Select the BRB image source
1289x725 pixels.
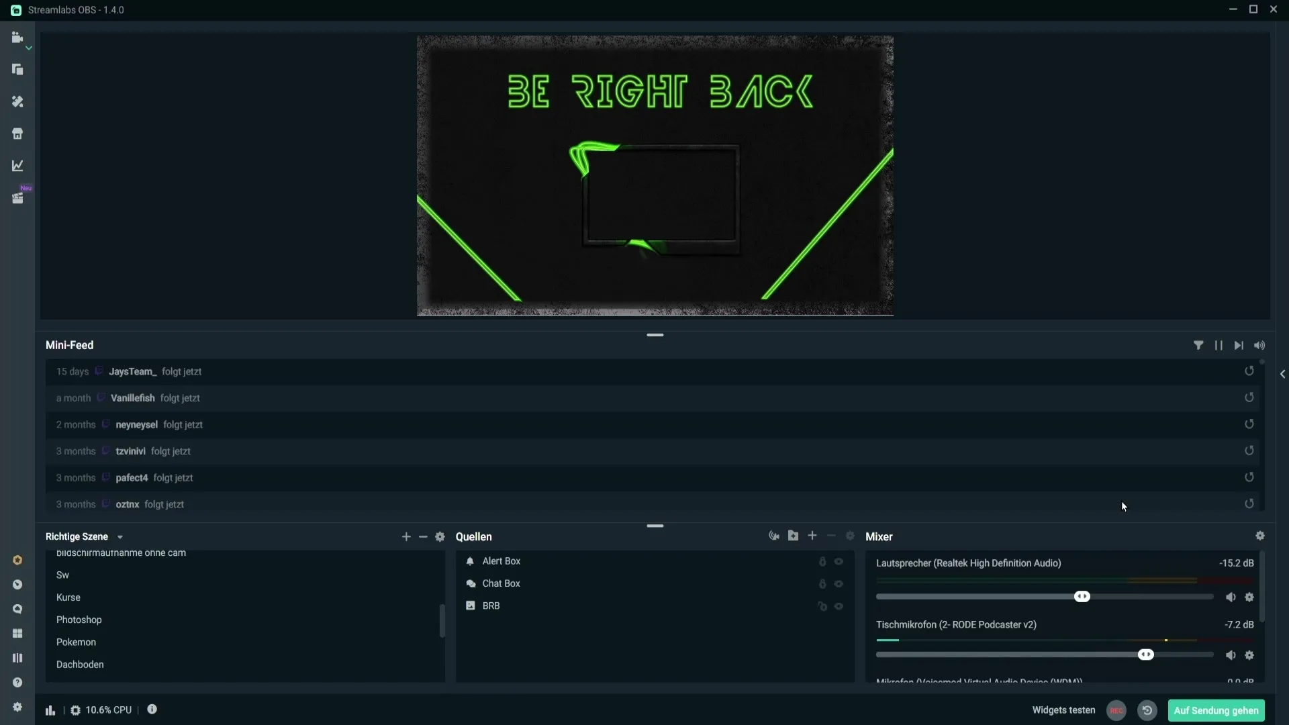point(655,606)
